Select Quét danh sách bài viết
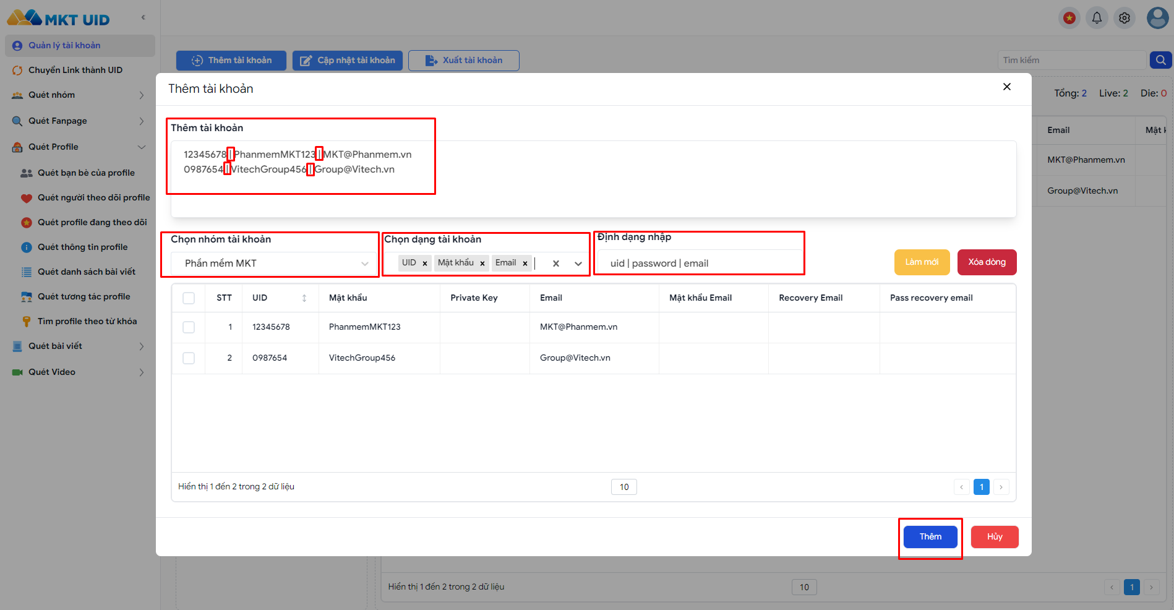 pyautogui.click(x=86, y=272)
